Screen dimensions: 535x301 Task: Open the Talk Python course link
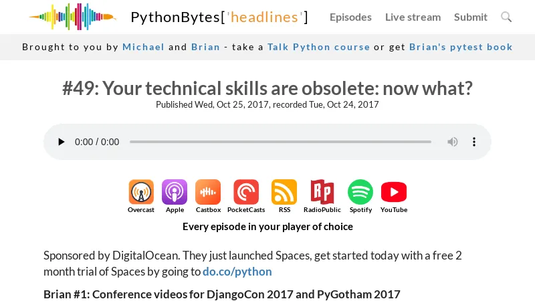point(318,47)
